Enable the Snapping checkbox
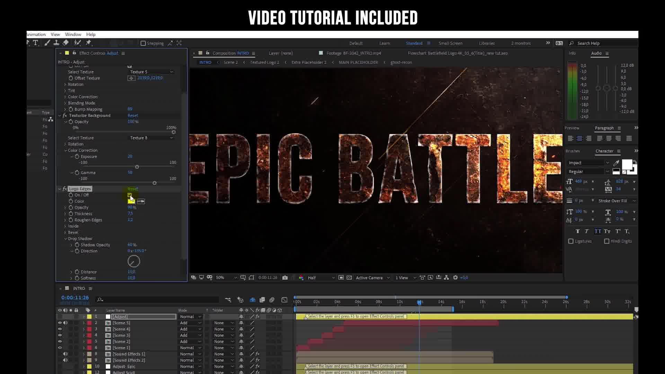 (x=143, y=43)
